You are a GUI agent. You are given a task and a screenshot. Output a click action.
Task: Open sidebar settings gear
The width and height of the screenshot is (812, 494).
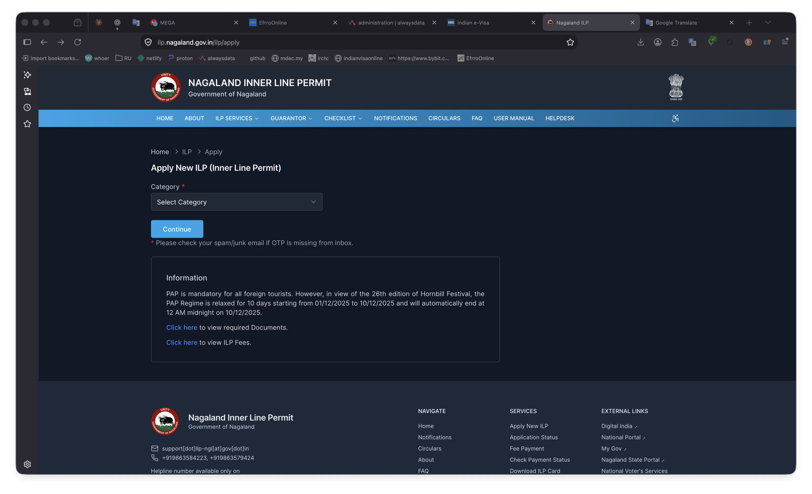click(x=27, y=464)
